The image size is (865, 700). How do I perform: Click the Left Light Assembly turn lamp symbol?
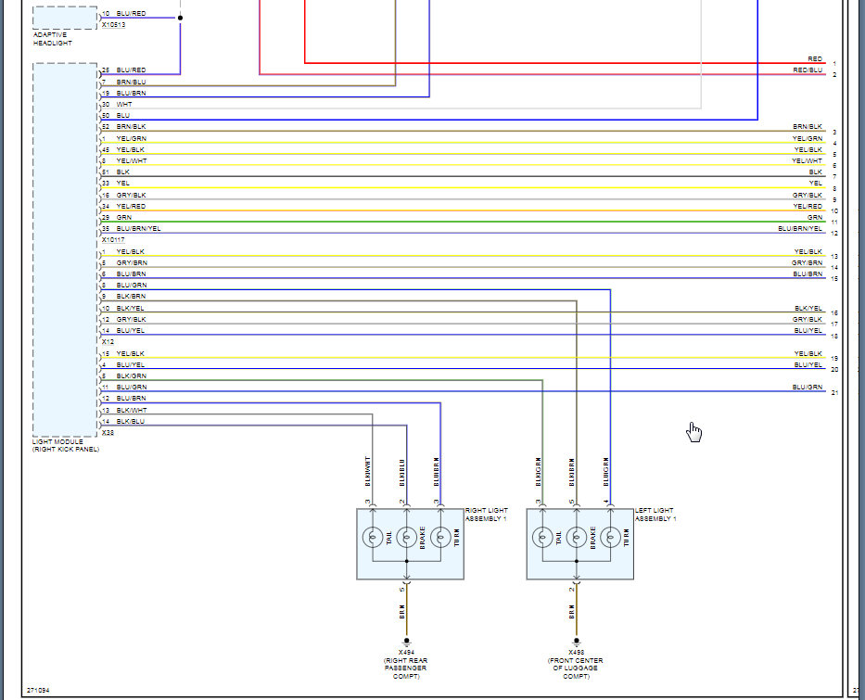point(611,537)
